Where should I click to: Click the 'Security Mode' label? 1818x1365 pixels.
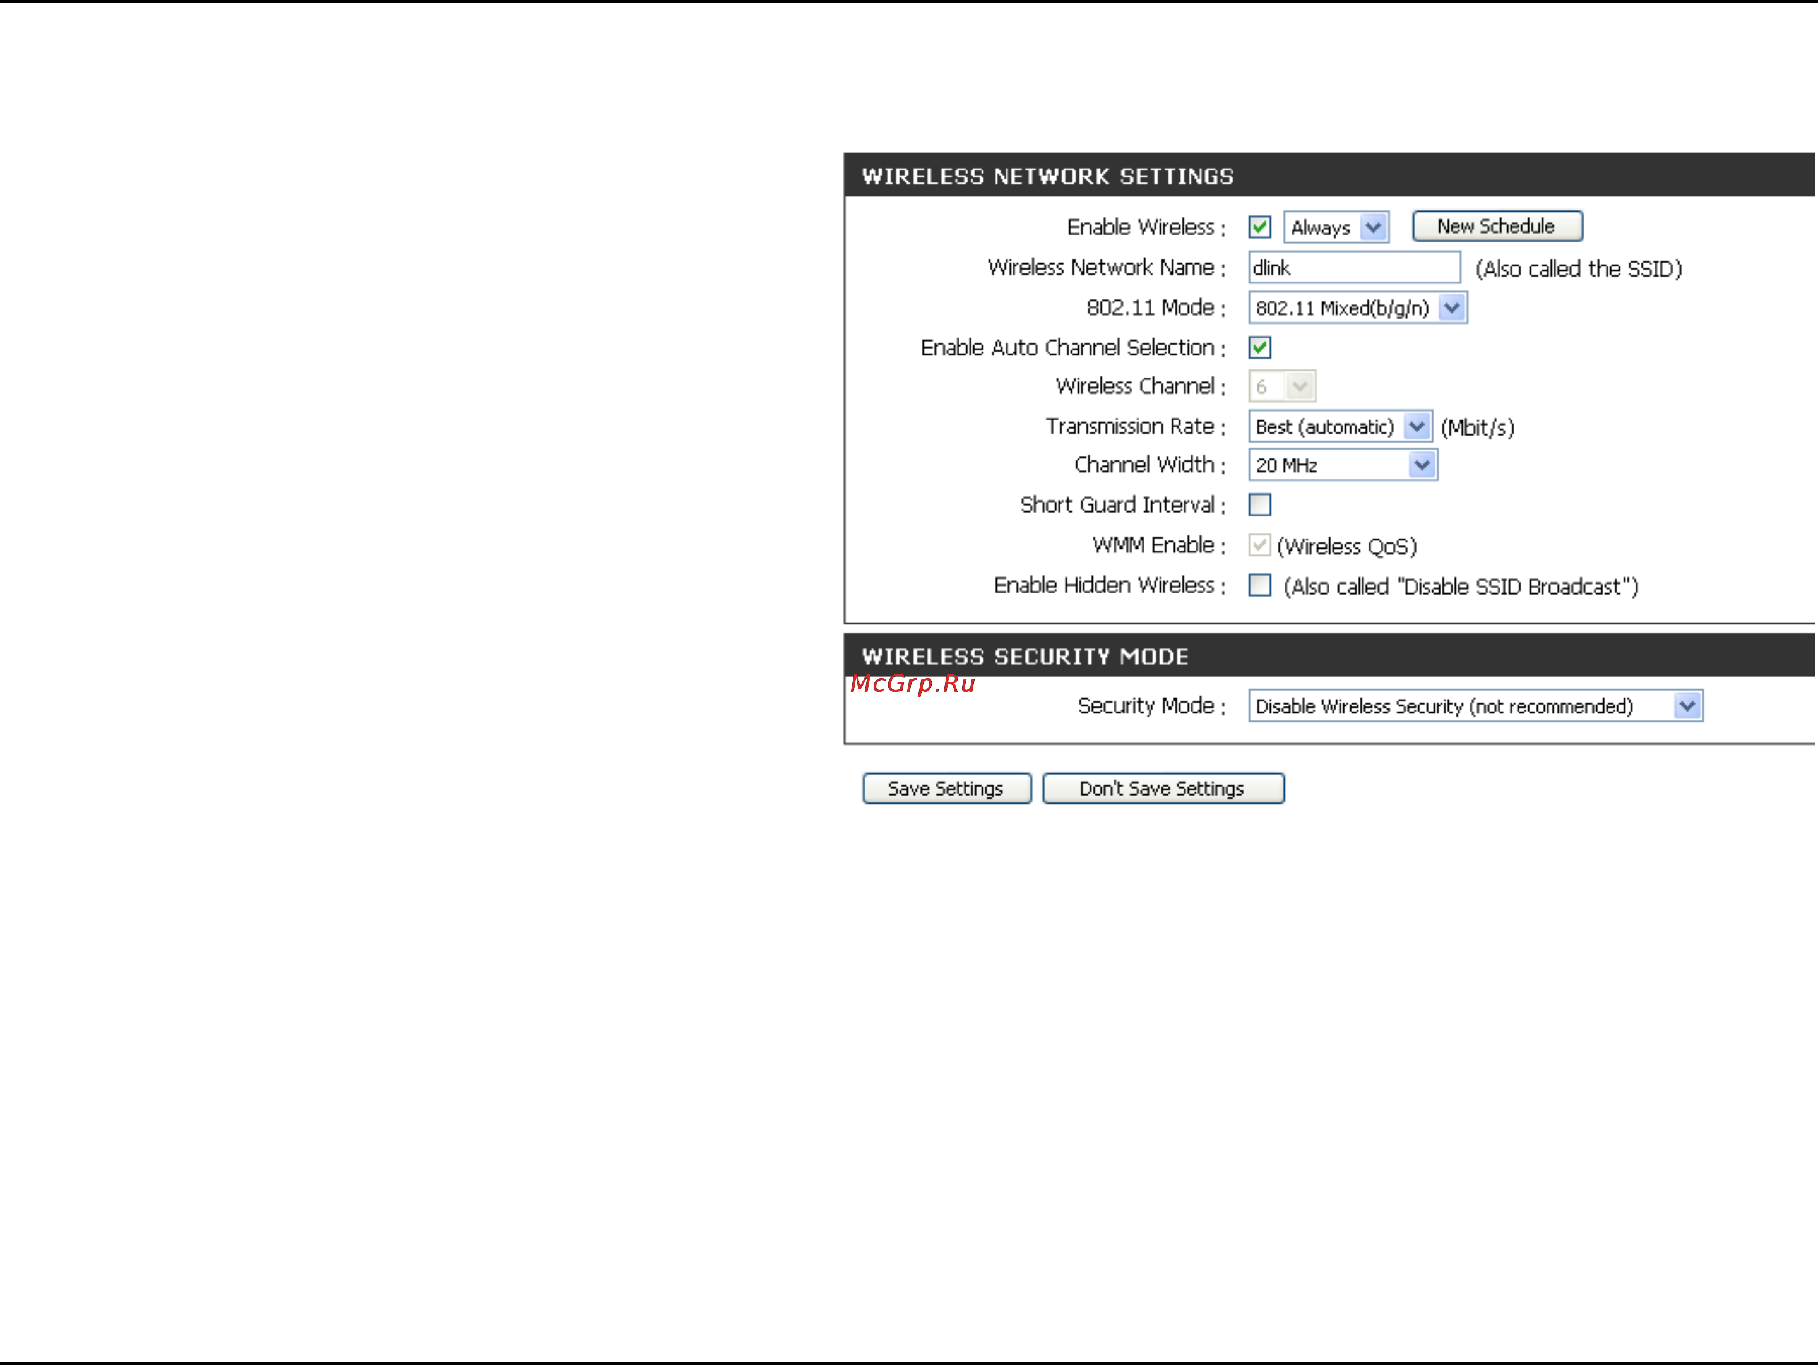(1151, 706)
